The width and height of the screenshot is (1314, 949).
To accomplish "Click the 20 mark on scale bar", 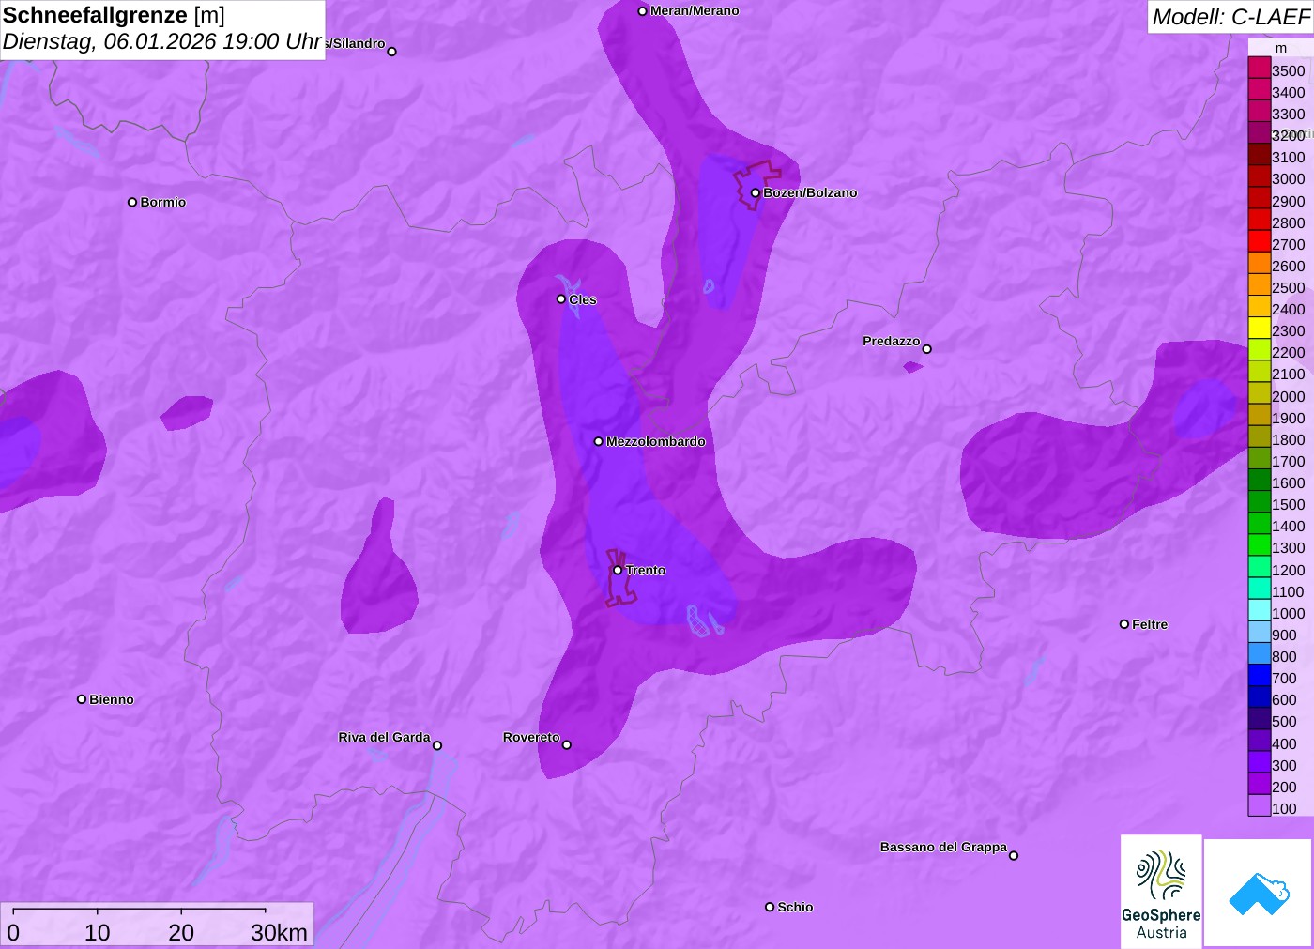I will point(181,932).
